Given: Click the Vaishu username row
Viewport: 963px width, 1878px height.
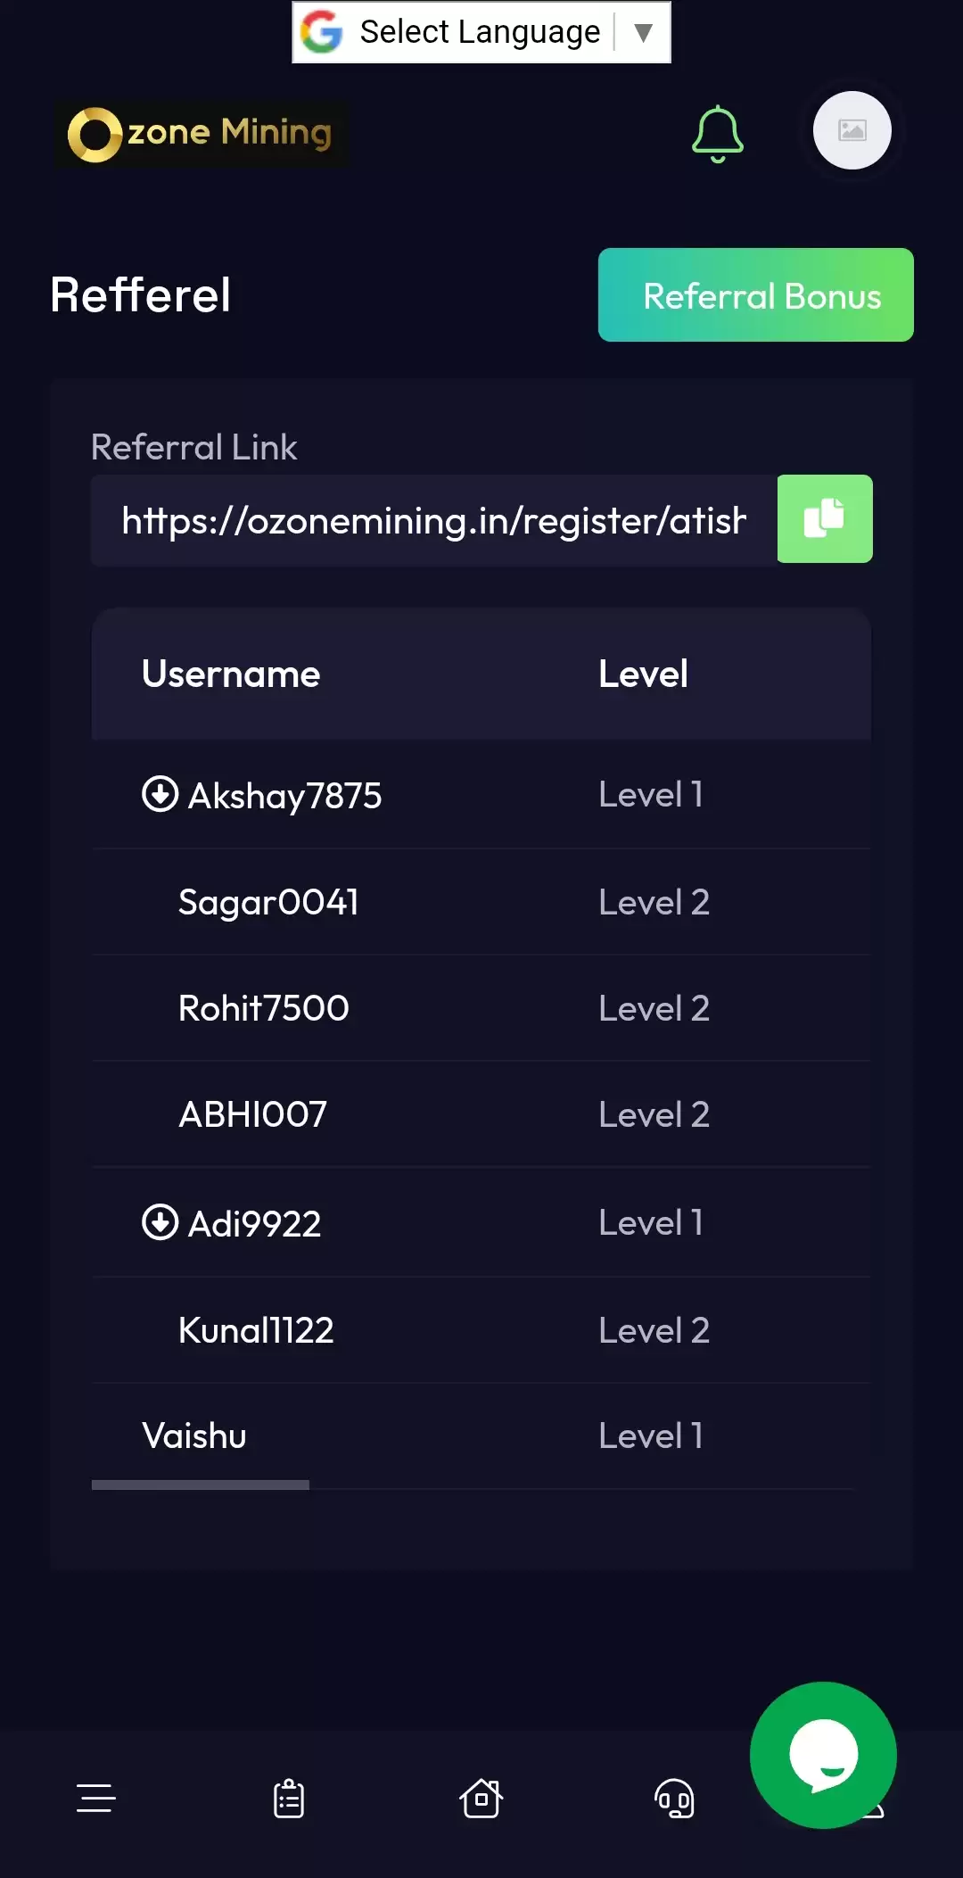Looking at the screenshot, I should point(194,1436).
